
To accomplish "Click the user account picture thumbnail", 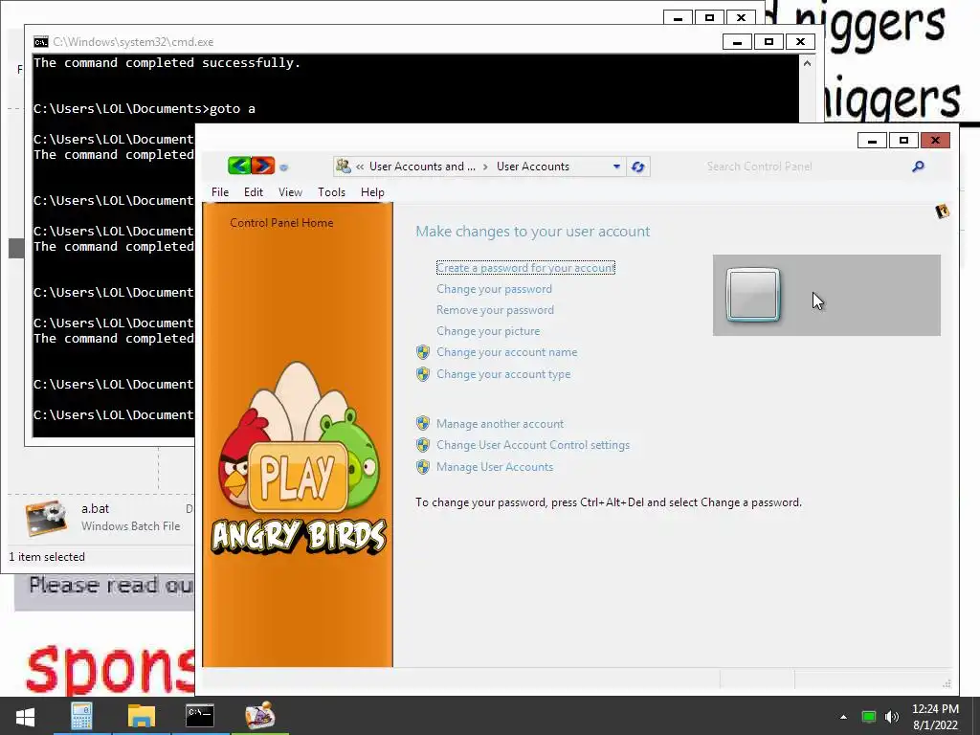I will (753, 295).
